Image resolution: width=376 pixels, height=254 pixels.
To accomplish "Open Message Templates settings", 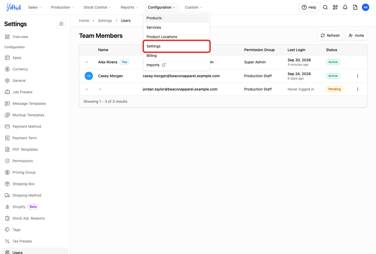I will click(35, 104).
